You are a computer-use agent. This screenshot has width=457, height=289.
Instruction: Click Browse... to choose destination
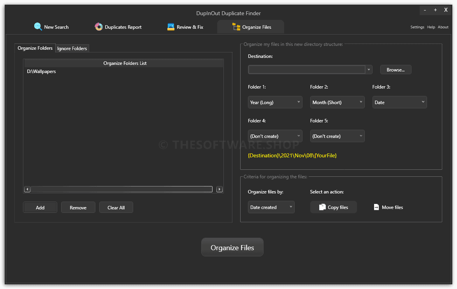click(x=395, y=70)
